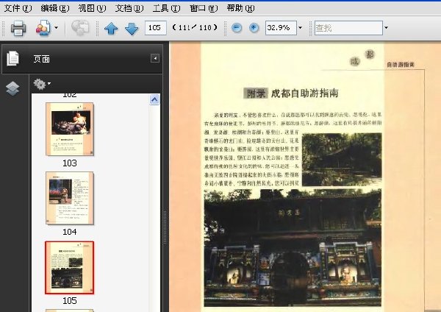The height and width of the screenshot is (312, 441).
Task: Select page 104 thumbnail
Action: (70, 198)
